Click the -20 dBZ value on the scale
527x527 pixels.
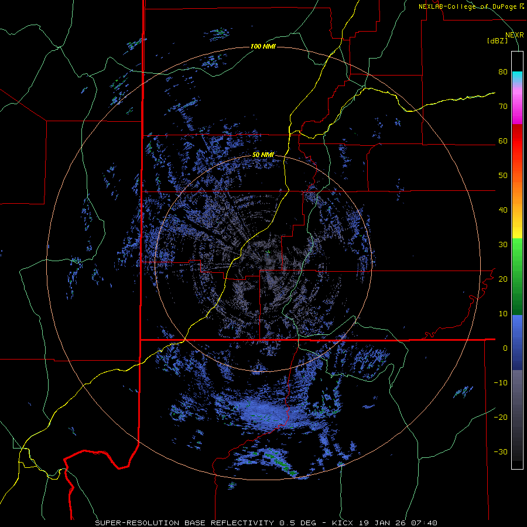click(x=501, y=417)
